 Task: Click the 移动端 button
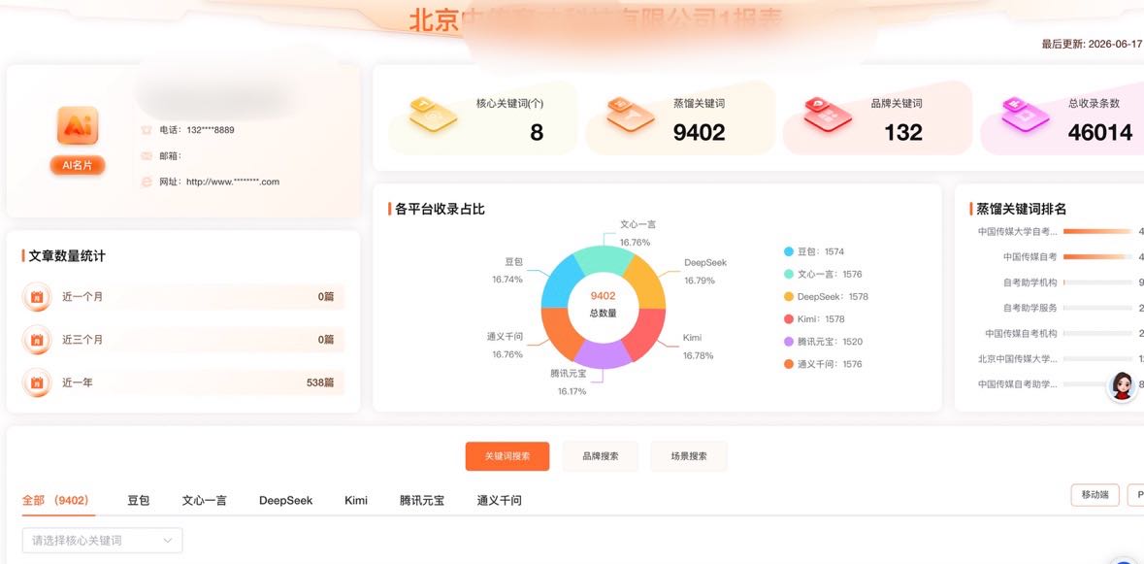click(1095, 494)
